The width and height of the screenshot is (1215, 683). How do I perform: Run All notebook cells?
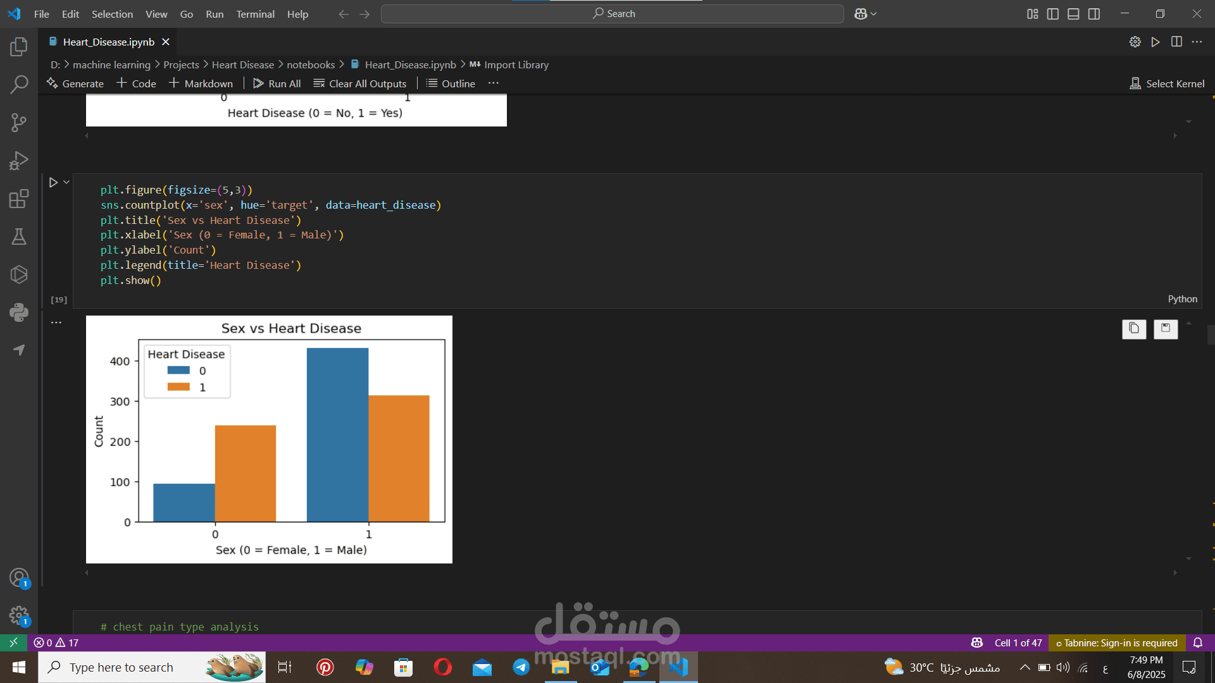277,83
